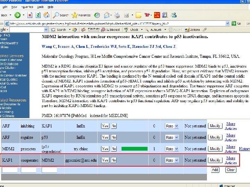Open Forward button history dropdown arrow
This screenshot has width=250, height=187.
pyautogui.click(x=24, y=15)
